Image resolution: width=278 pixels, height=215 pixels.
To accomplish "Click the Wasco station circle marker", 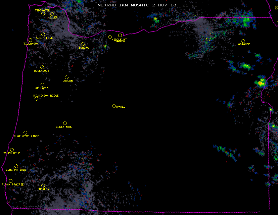I will click(x=120, y=35).
